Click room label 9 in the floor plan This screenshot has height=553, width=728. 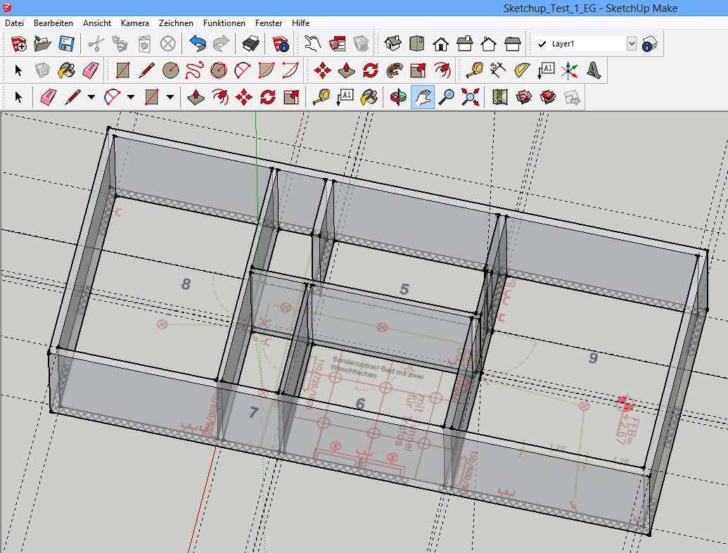pyautogui.click(x=594, y=358)
